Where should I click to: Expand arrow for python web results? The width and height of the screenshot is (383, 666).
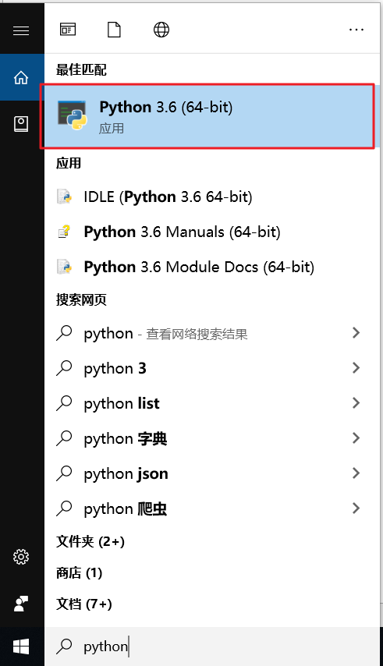pyautogui.click(x=356, y=333)
